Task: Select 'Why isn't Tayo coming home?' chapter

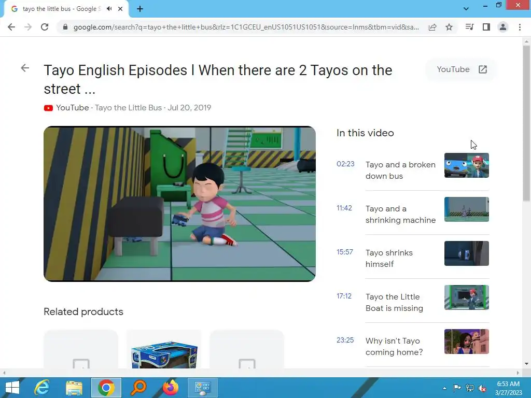Action: [x=394, y=346]
